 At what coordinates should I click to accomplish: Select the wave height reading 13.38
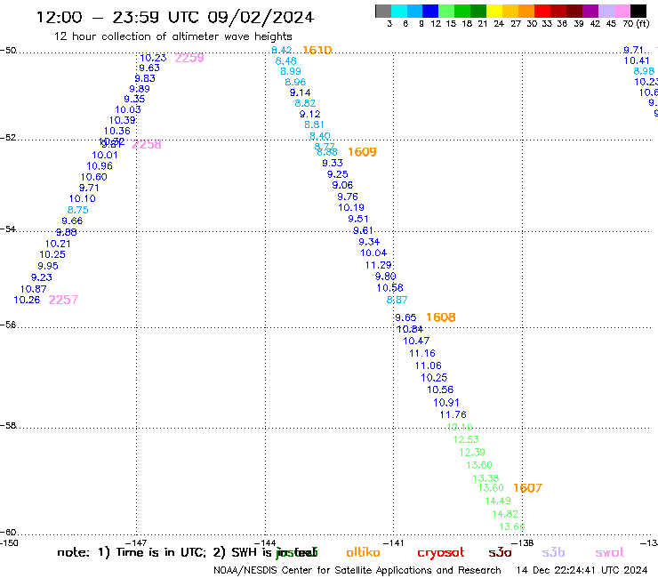[x=485, y=478]
